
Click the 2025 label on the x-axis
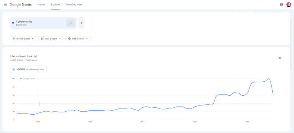(x=195, y=122)
